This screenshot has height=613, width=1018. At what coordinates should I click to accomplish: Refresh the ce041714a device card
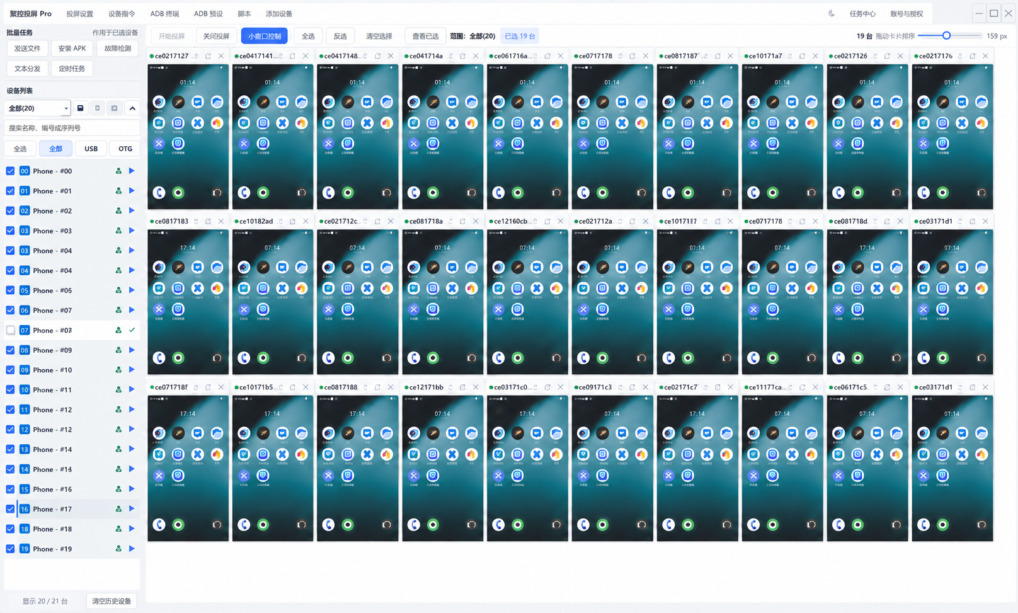pyautogui.click(x=450, y=56)
